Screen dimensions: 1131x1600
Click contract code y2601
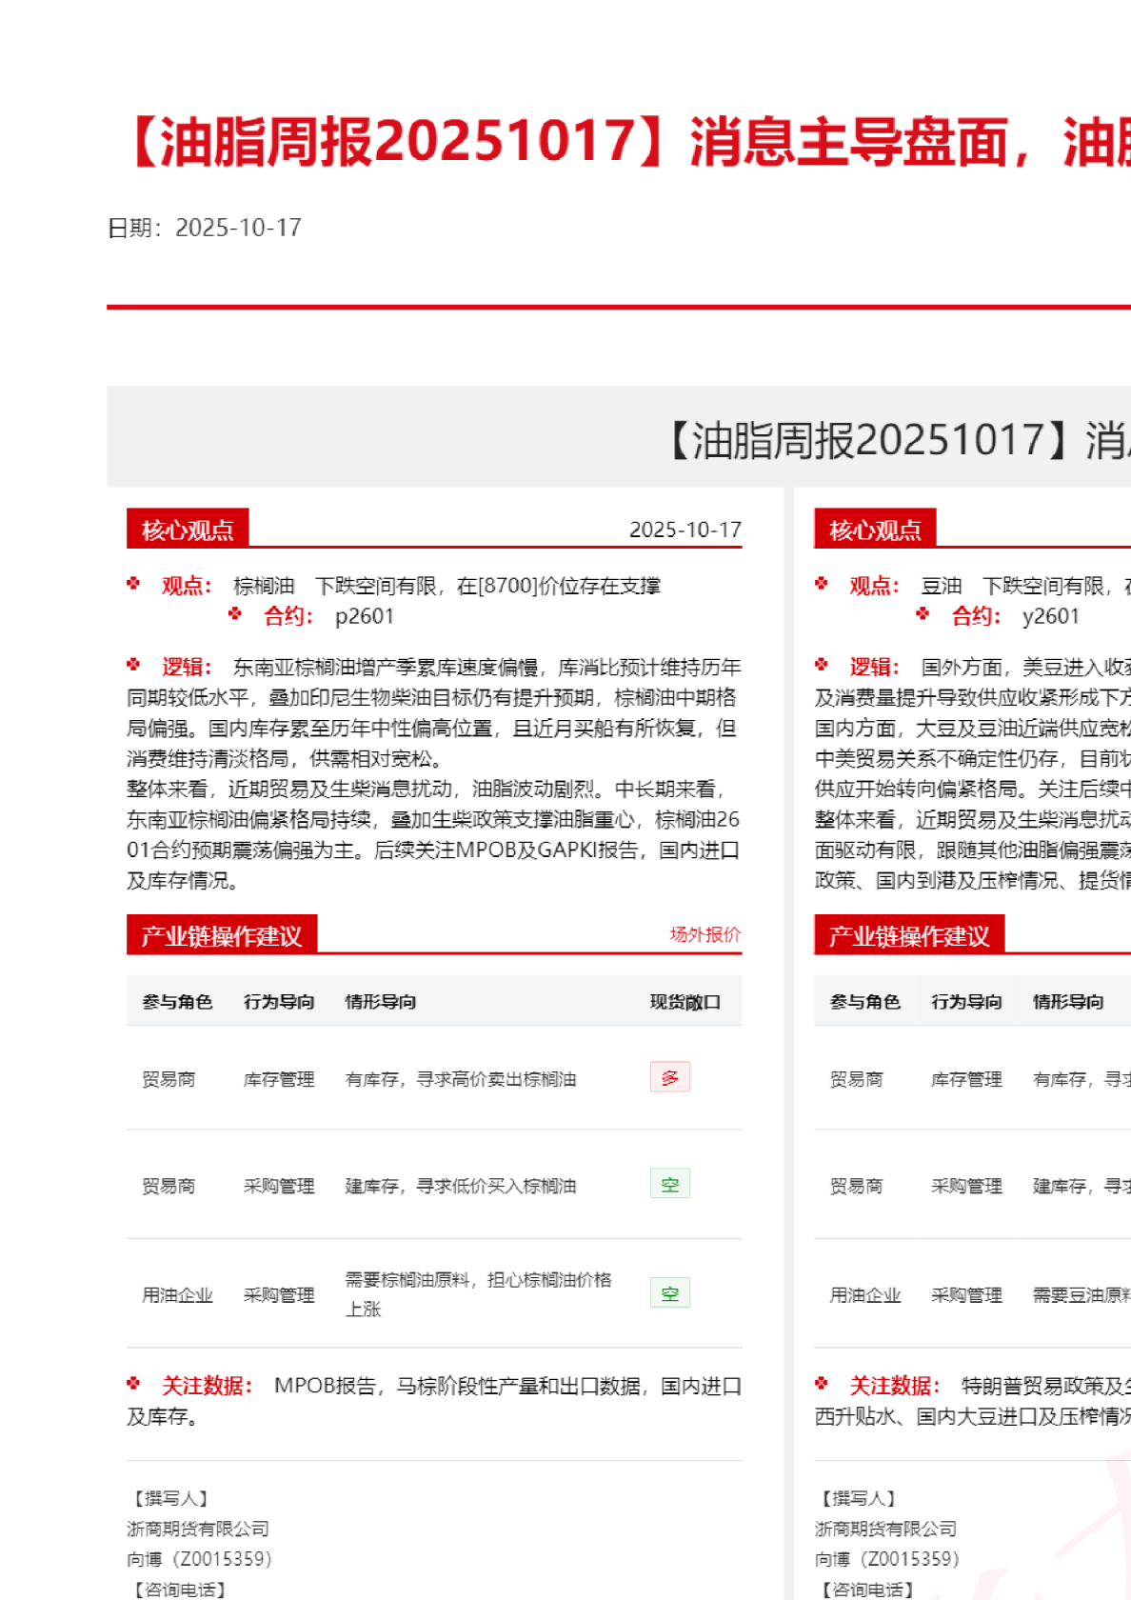pos(1051,616)
